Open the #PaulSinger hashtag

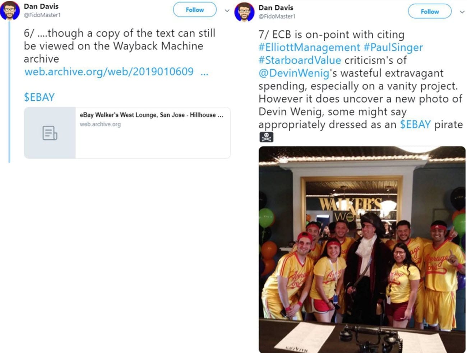393,47
